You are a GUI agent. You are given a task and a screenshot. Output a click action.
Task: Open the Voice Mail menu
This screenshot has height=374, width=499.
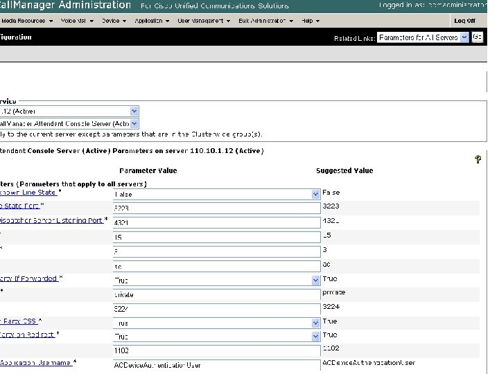[77, 21]
